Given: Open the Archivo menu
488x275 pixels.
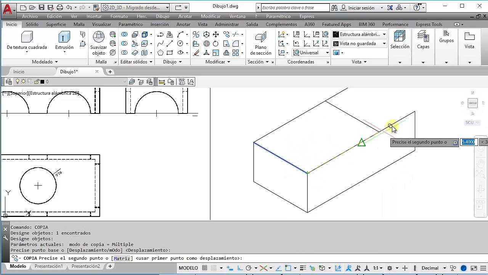Looking at the screenshot, I should (30, 16).
